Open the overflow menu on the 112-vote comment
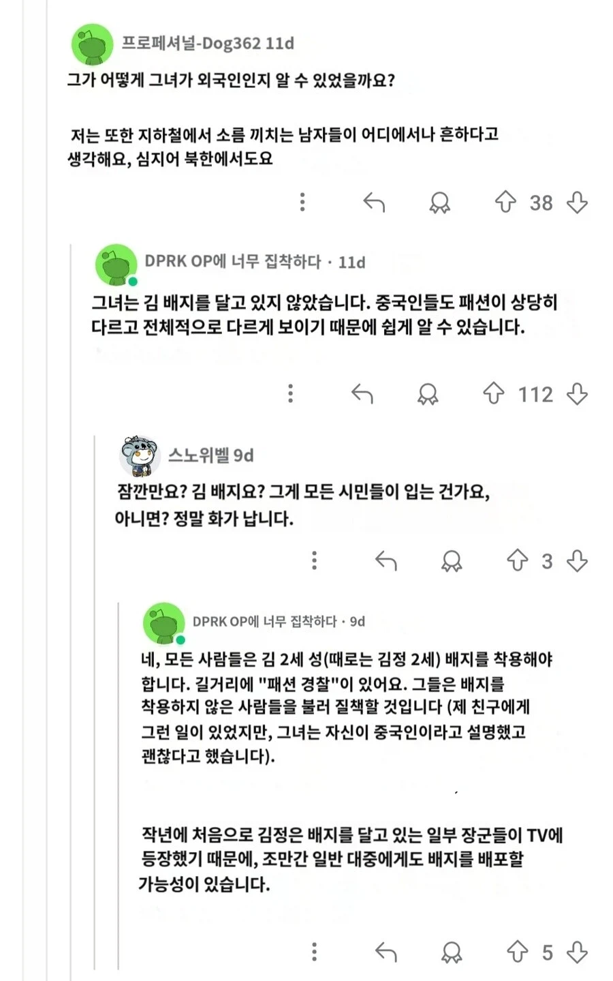 pos(291,394)
